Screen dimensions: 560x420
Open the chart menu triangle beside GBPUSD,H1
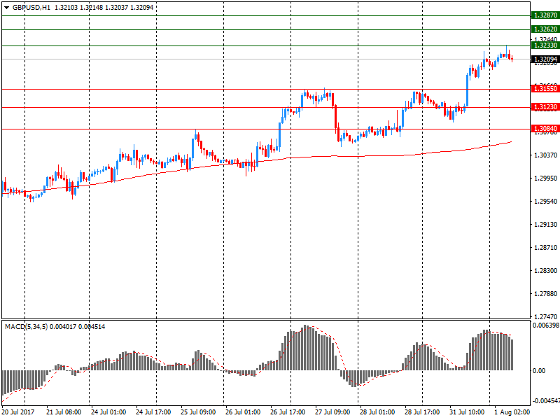tap(6, 8)
